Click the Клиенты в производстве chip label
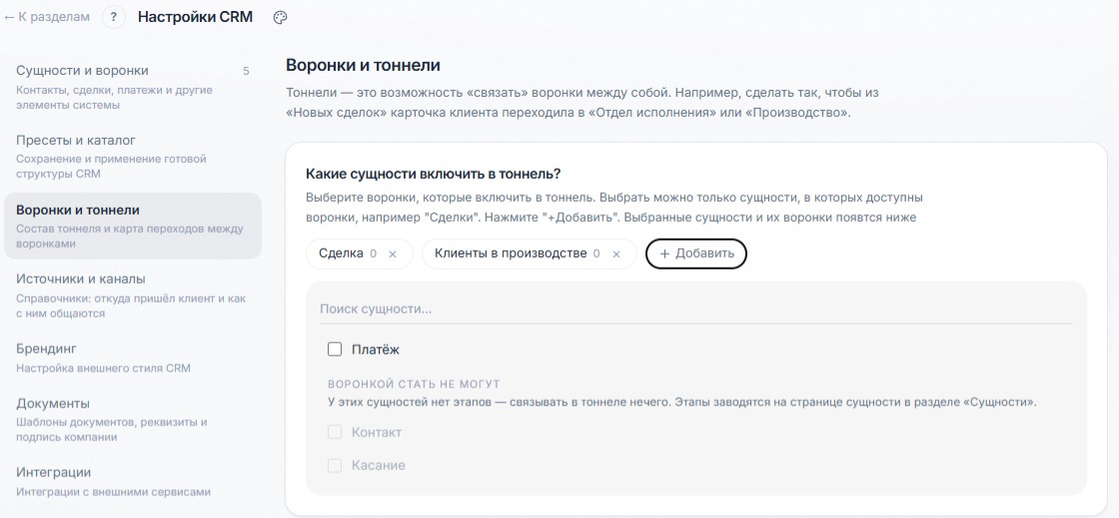This screenshot has width=1119, height=518. [x=511, y=254]
